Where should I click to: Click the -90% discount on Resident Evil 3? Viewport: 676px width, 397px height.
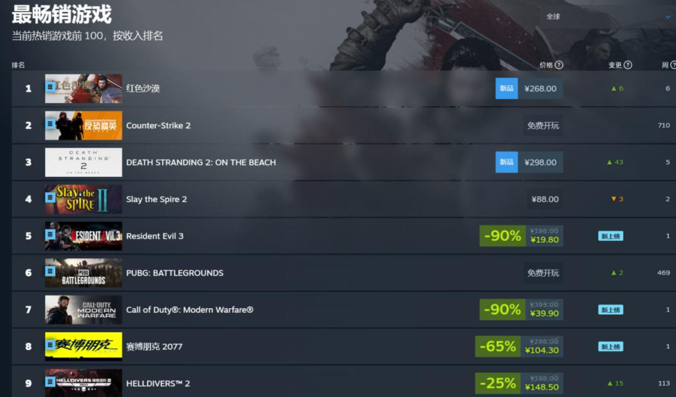coord(502,236)
